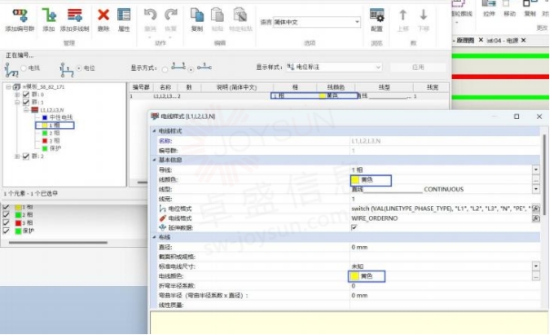The image size is (550, 335).
Task: Switch to the 04 - 电源 tab
Action: [x=503, y=40]
